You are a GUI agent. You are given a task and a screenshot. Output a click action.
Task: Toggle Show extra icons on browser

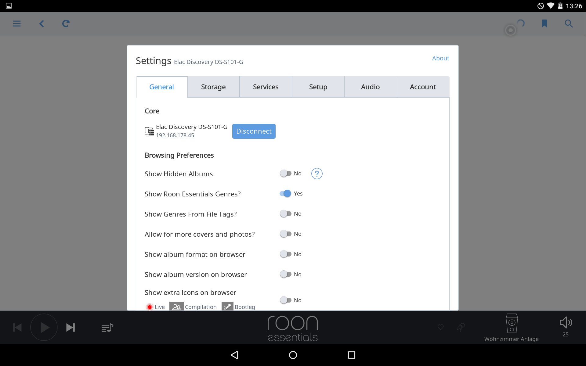click(286, 300)
